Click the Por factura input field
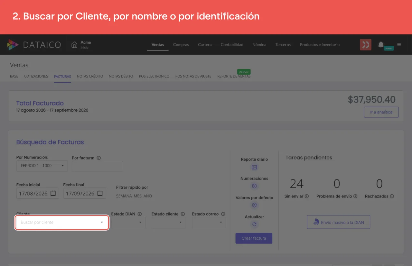 coord(97,166)
